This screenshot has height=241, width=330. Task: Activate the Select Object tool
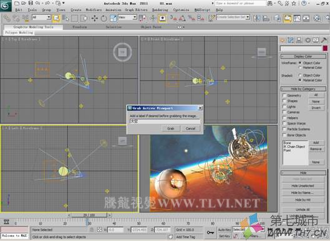[x=56, y=18]
